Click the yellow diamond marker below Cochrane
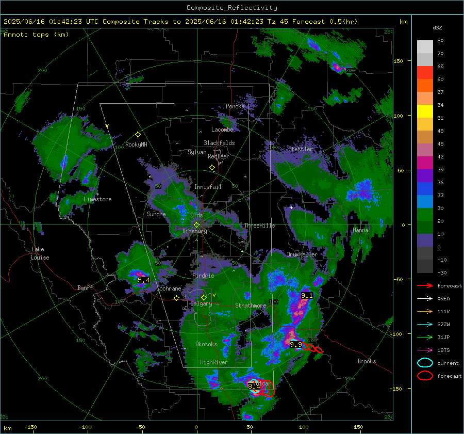Screen dimensions: 464x434 pyautogui.click(x=176, y=298)
